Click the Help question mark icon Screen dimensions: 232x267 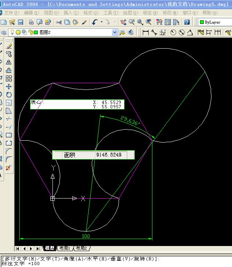(x=187, y=22)
